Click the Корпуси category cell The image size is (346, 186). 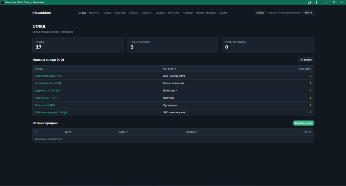tap(168, 98)
